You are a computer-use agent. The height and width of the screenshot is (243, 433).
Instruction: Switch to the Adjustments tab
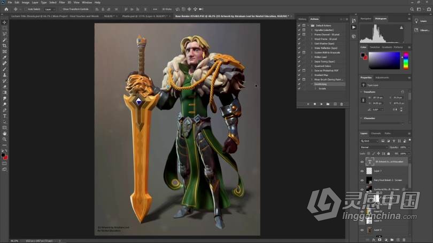coord(382,78)
